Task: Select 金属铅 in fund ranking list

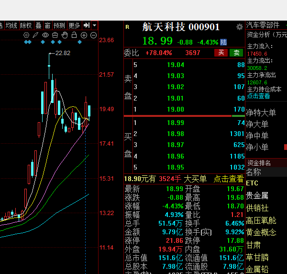Action: pos(257,269)
